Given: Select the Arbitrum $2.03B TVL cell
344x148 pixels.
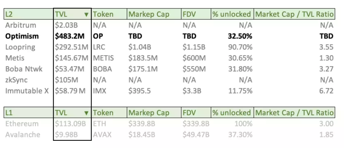Looking at the screenshot, I should 72,25.
